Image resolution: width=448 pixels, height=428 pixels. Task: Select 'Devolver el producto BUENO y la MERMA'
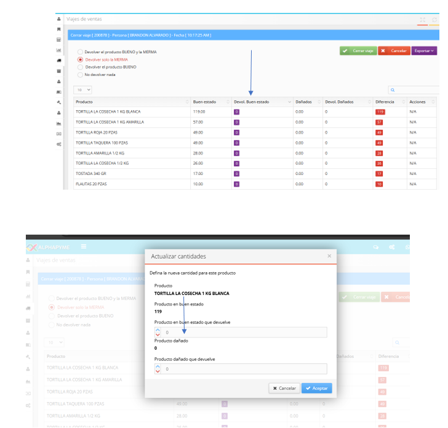(x=80, y=52)
